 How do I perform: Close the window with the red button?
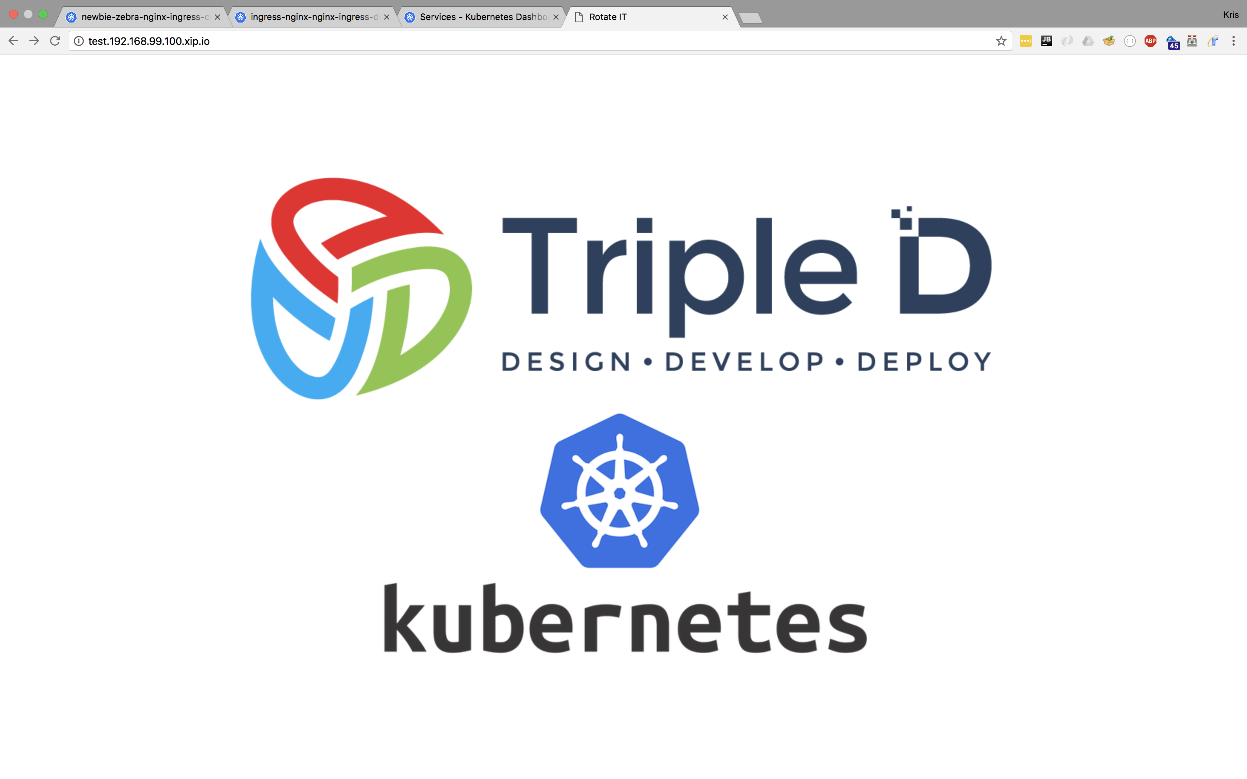click(x=14, y=14)
